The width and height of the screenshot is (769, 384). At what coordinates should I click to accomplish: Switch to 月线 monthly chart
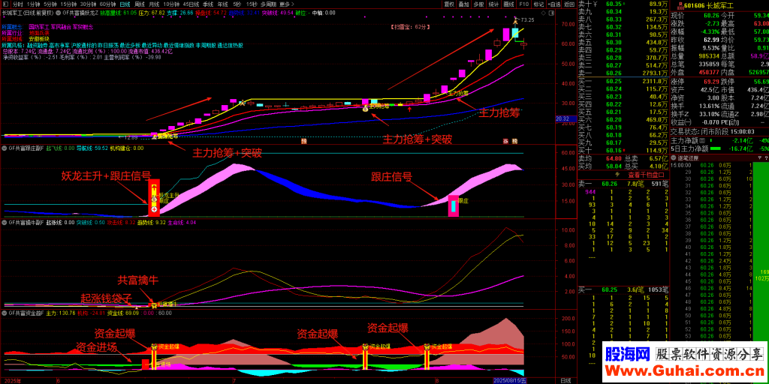point(153,4)
